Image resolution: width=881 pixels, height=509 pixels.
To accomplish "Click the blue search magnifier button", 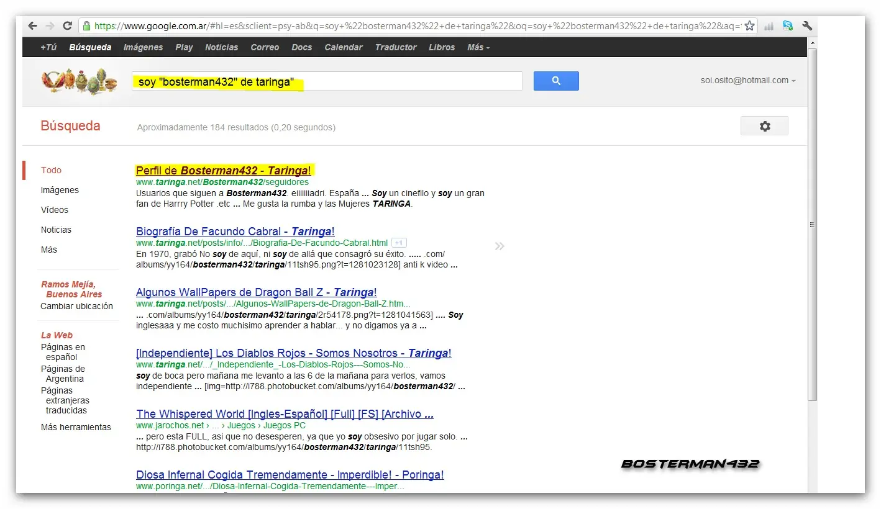I will coord(556,81).
